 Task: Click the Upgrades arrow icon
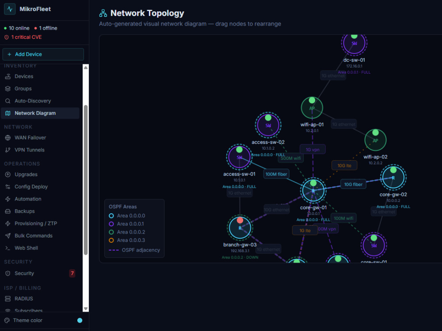coord(8,174)
